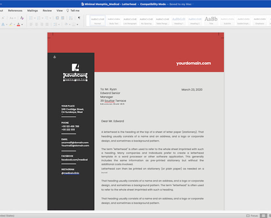Click the text highlight color icon
This screenshot has height=218, width=271.
[11, 24]
